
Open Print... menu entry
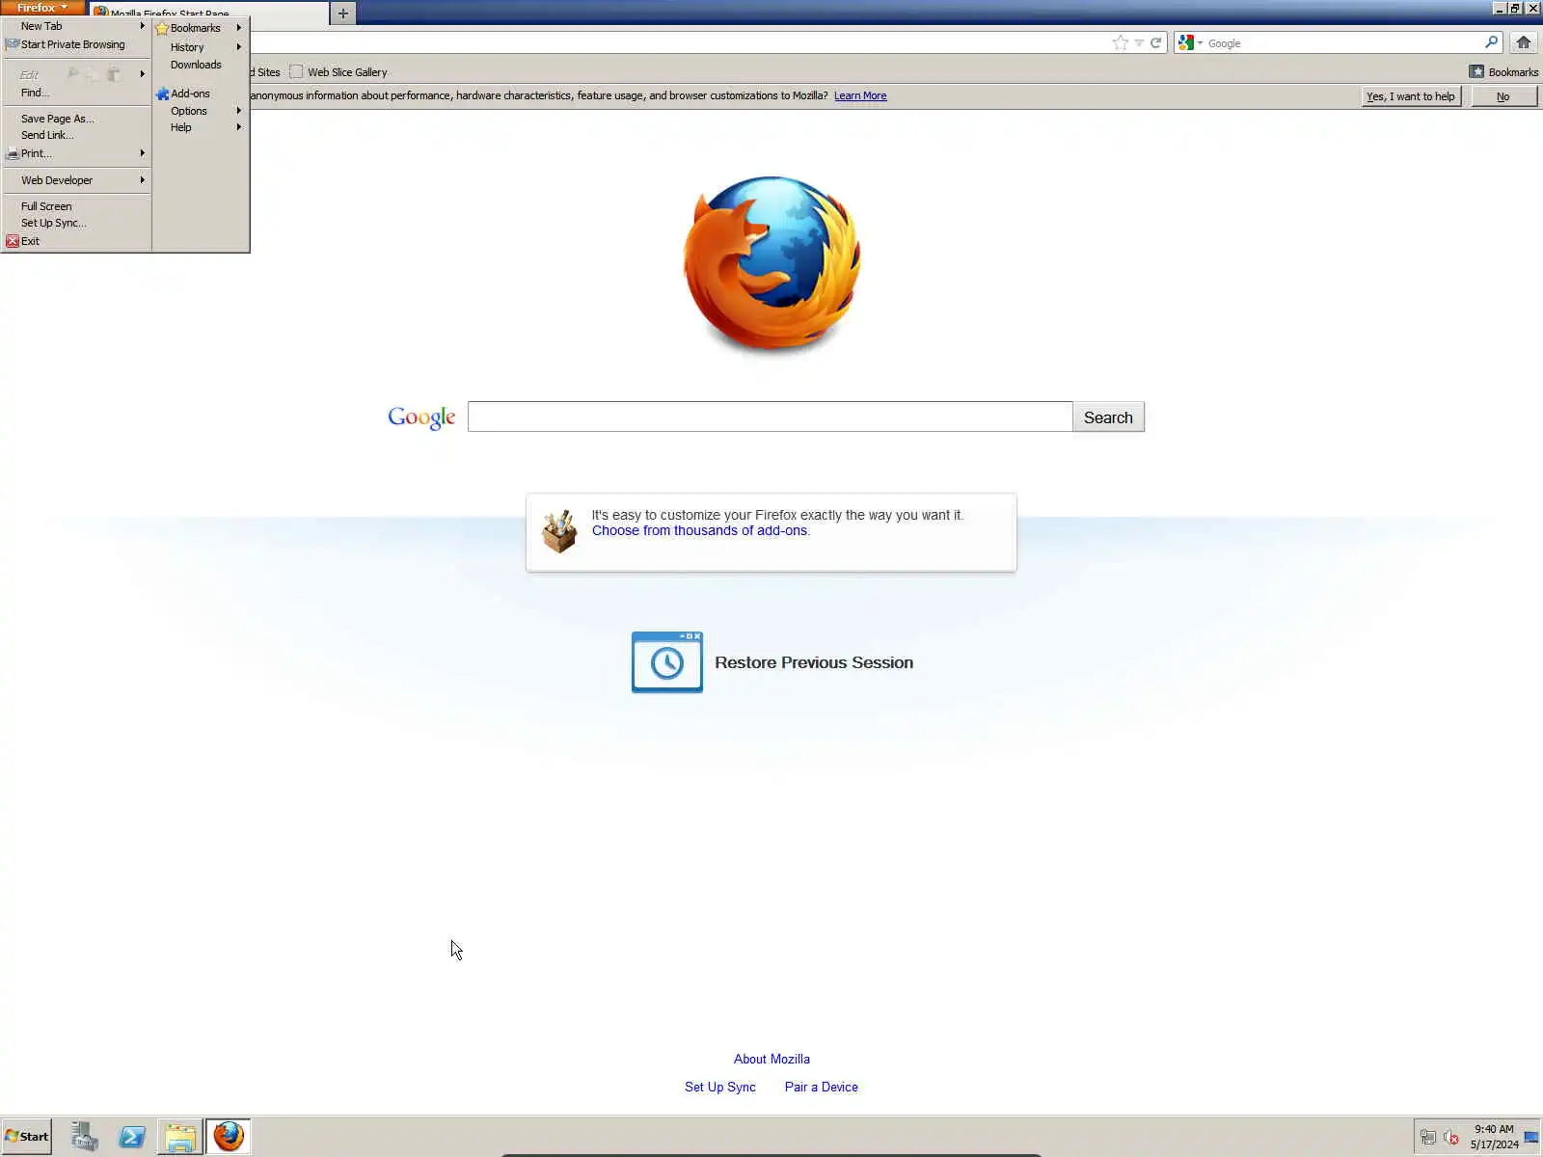pyautogui.click(x=75, y=153)
